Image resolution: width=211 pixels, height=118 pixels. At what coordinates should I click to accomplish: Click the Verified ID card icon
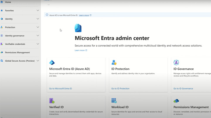click(52, 101)
